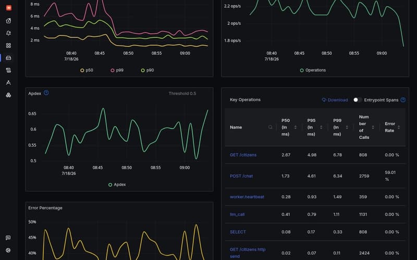Click the 'Threshold 0.5' label
The height and width of the screenshot is (260, 417).
tap(182, 94)
